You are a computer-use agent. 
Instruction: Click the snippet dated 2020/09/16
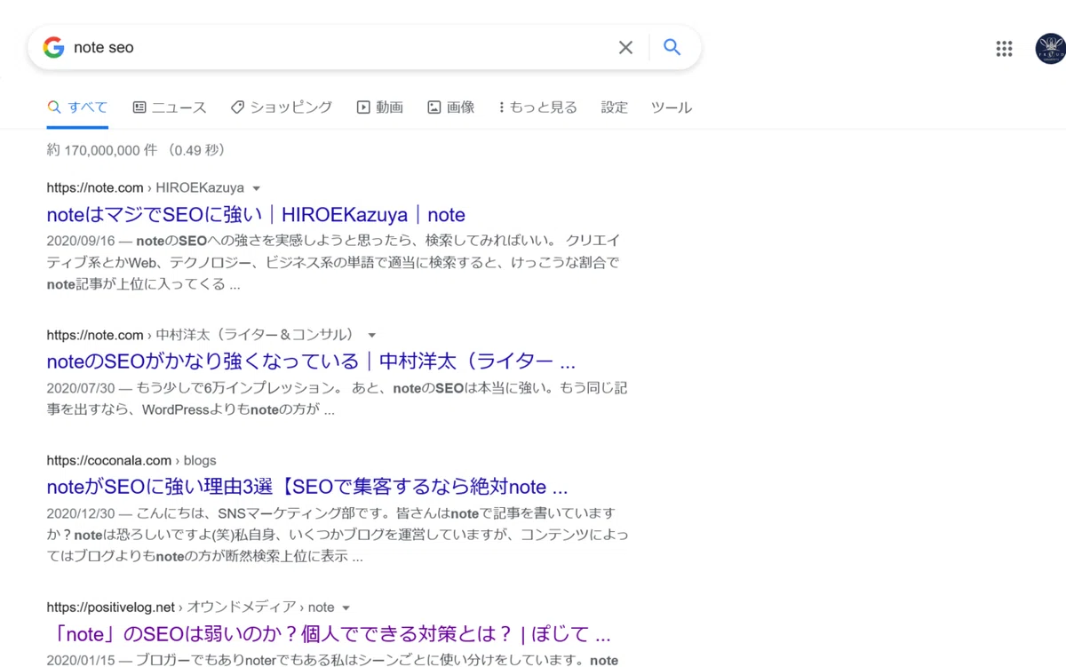334,263
